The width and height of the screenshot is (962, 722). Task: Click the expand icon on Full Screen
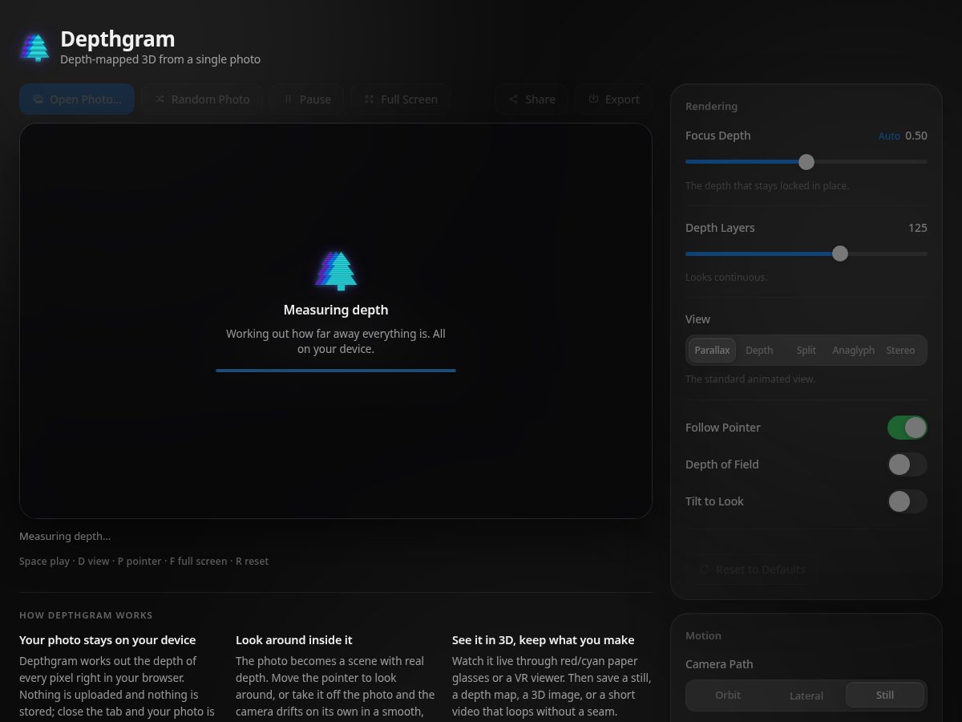click(369, 99)
